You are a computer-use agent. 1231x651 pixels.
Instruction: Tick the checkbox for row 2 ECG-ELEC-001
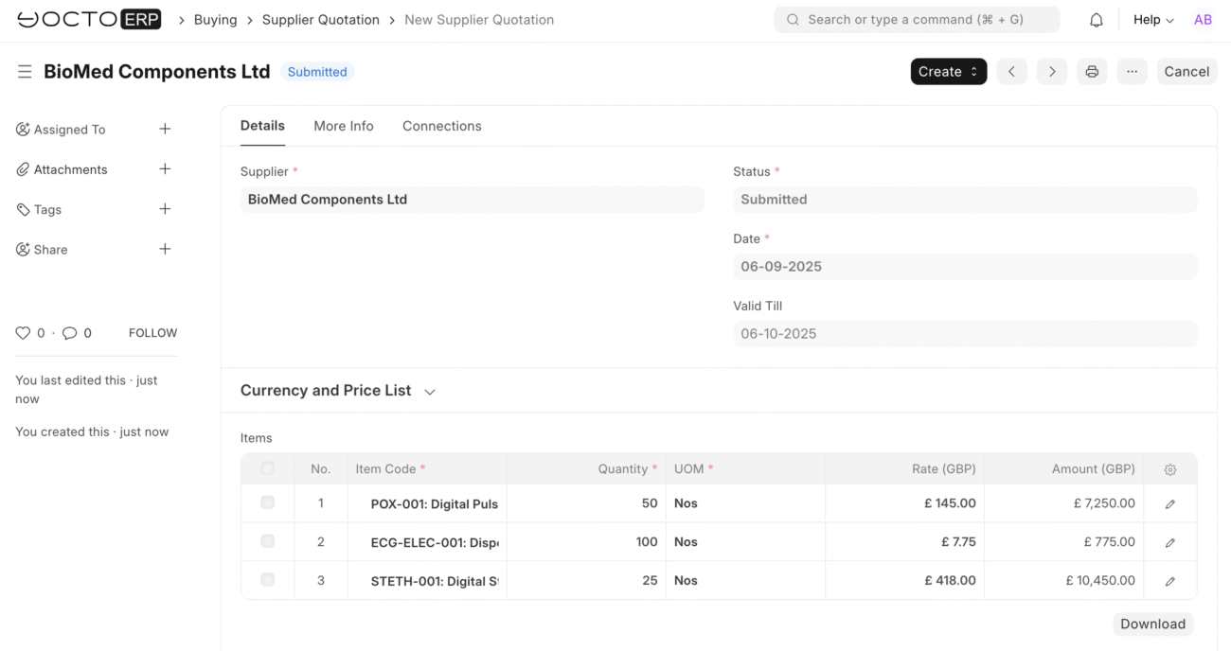267,541
